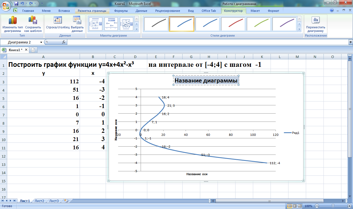Viewport: 353px width, 209px height.
Task: Go to last sheet navigation arrow
Action: tap(14, 201)
